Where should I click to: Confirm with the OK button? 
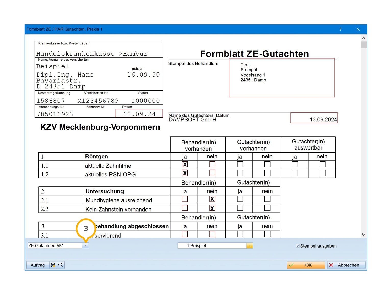[306, 265]
